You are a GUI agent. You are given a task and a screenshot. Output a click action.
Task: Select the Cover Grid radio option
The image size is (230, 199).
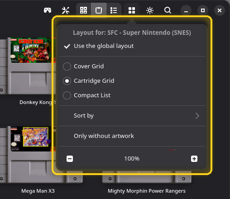pyautogui.click(x=132, y=66)
